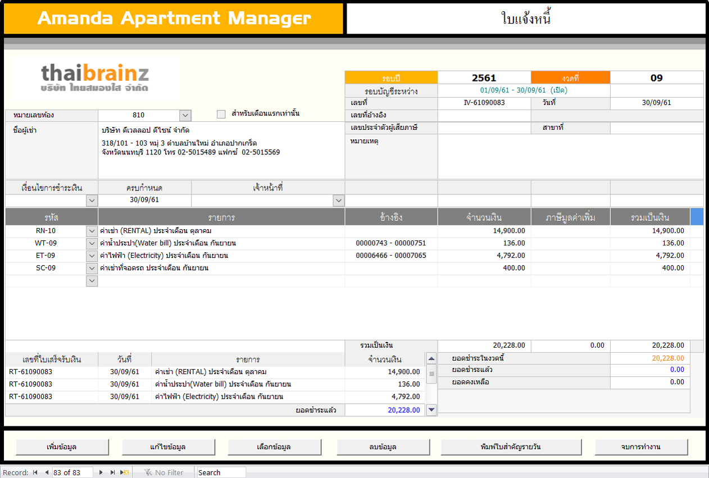Click the No Filter indicator
The height and width of the screenshot is (478, 709).
(163, 472)
